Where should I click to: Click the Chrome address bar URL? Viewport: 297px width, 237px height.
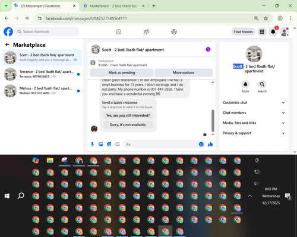click(86, 18)
